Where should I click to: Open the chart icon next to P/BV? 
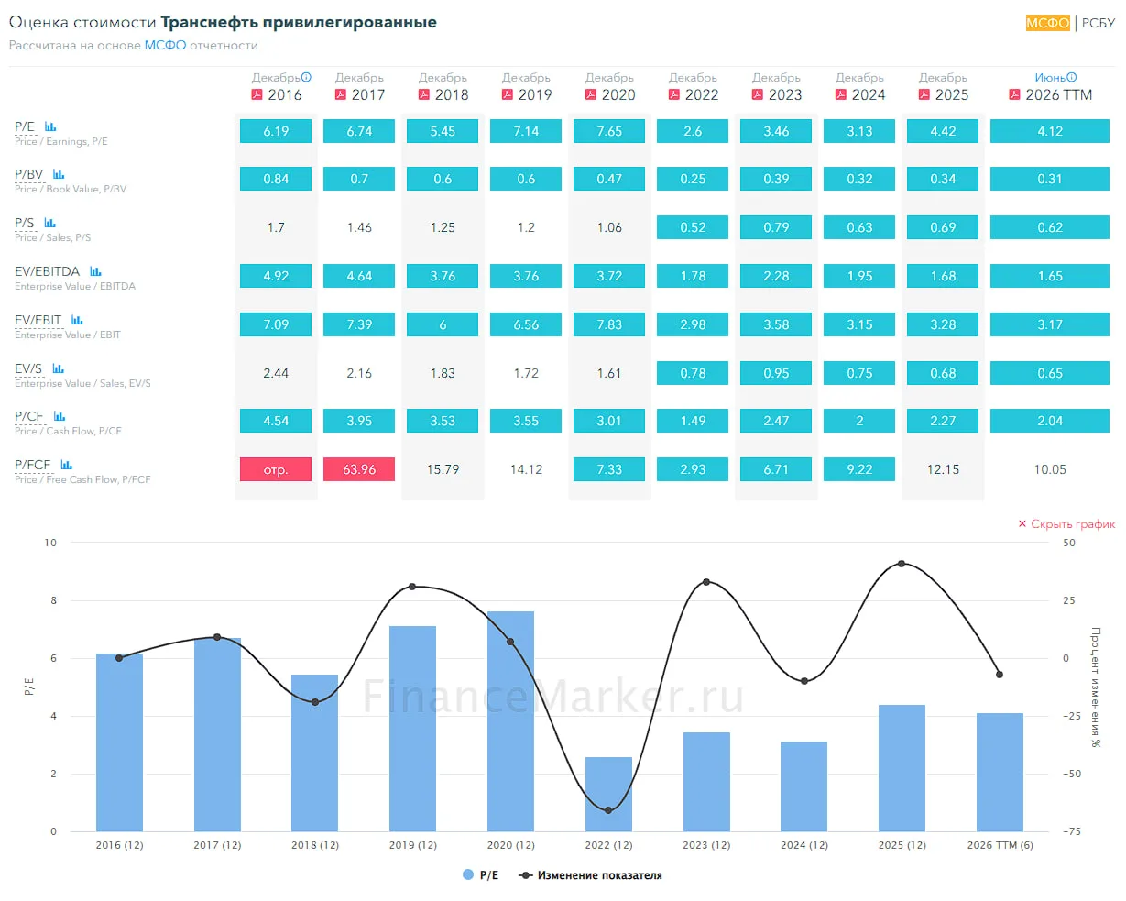(59, 174)
